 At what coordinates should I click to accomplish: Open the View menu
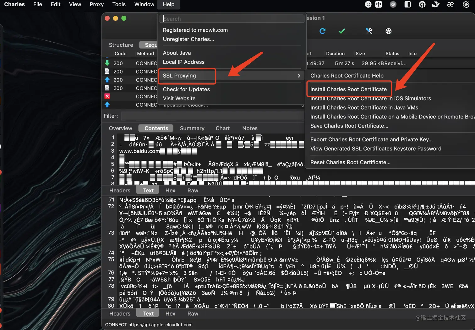[x=75, y=4]
